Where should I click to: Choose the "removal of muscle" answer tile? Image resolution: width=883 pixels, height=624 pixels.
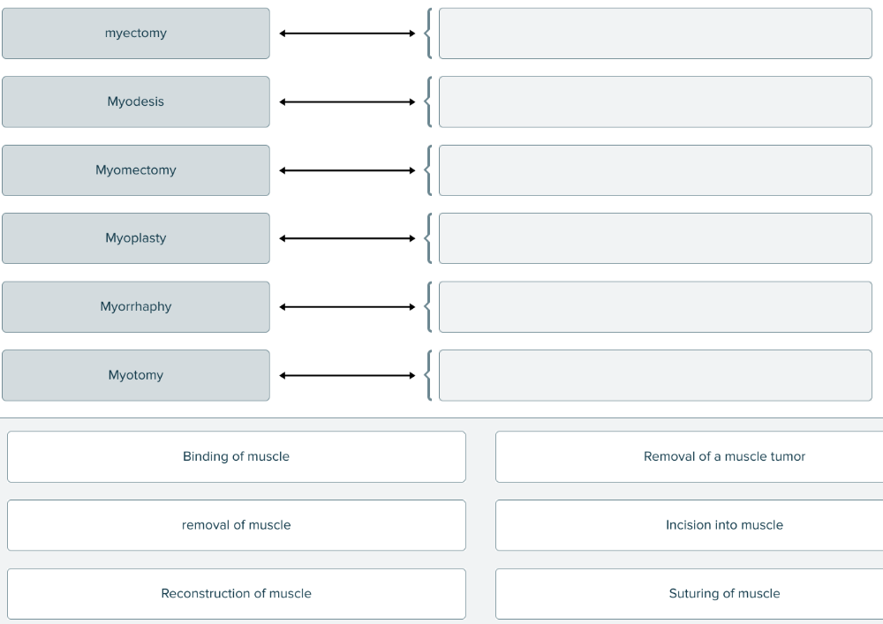pos(236,525)
